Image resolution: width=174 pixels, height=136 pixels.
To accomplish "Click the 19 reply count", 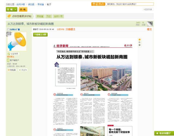I will point(143,23).
